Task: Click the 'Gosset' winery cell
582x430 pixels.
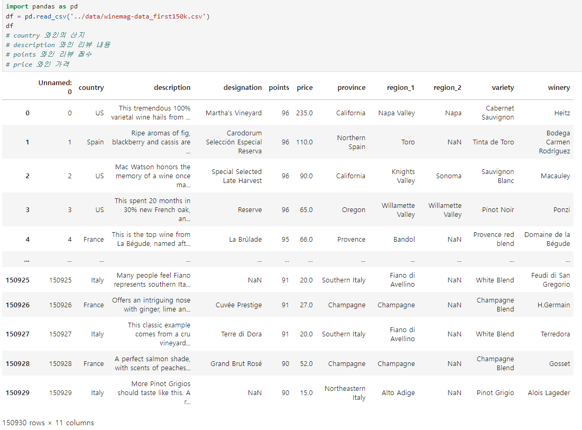Action: point(560,363)
